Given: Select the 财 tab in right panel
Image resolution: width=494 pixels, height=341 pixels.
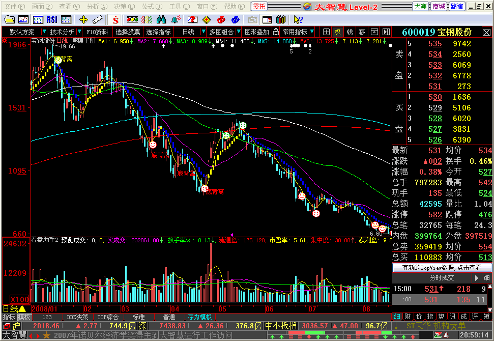Looking at the screenshot, I should click(408, 317).
